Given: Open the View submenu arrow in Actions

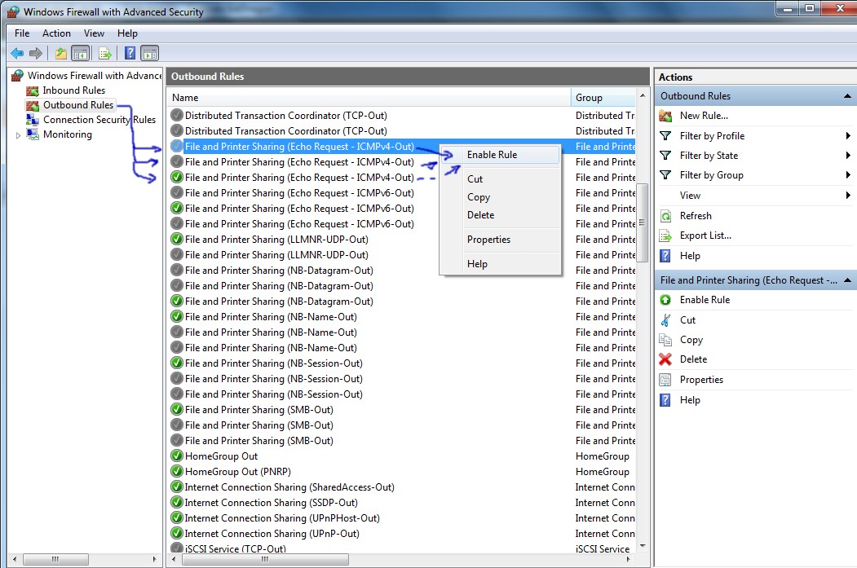Looking at the screenshot, I should [x=848, y=196].
